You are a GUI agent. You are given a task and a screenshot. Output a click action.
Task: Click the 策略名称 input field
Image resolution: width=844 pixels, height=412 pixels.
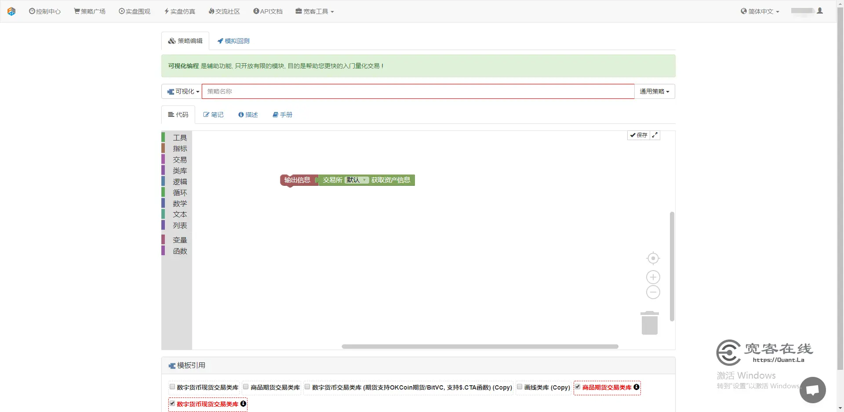418,91
